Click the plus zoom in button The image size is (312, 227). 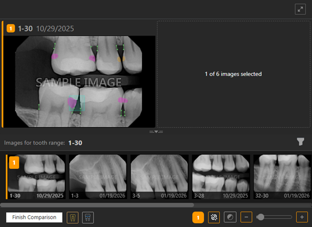302,217
